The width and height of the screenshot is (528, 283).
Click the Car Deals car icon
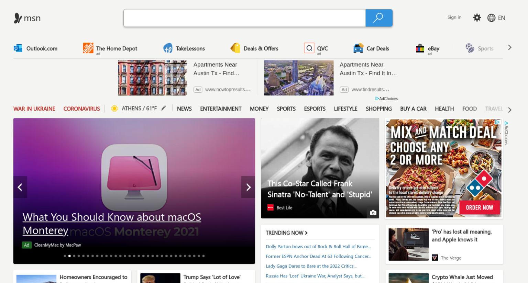point(358,48)
